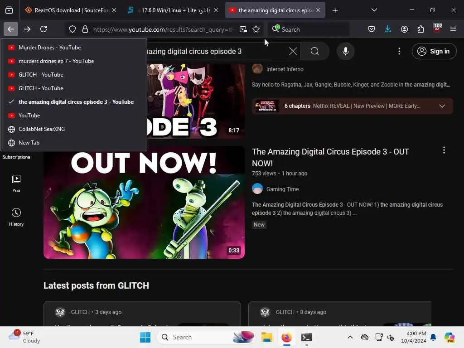Reload the current page
464x348 pixels.
click(43, 29)
